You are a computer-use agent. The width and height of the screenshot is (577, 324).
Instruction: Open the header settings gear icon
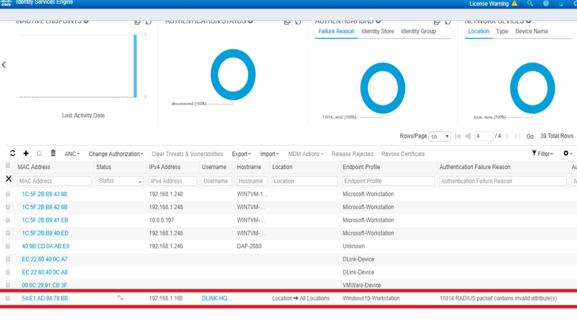click(575, 3)
